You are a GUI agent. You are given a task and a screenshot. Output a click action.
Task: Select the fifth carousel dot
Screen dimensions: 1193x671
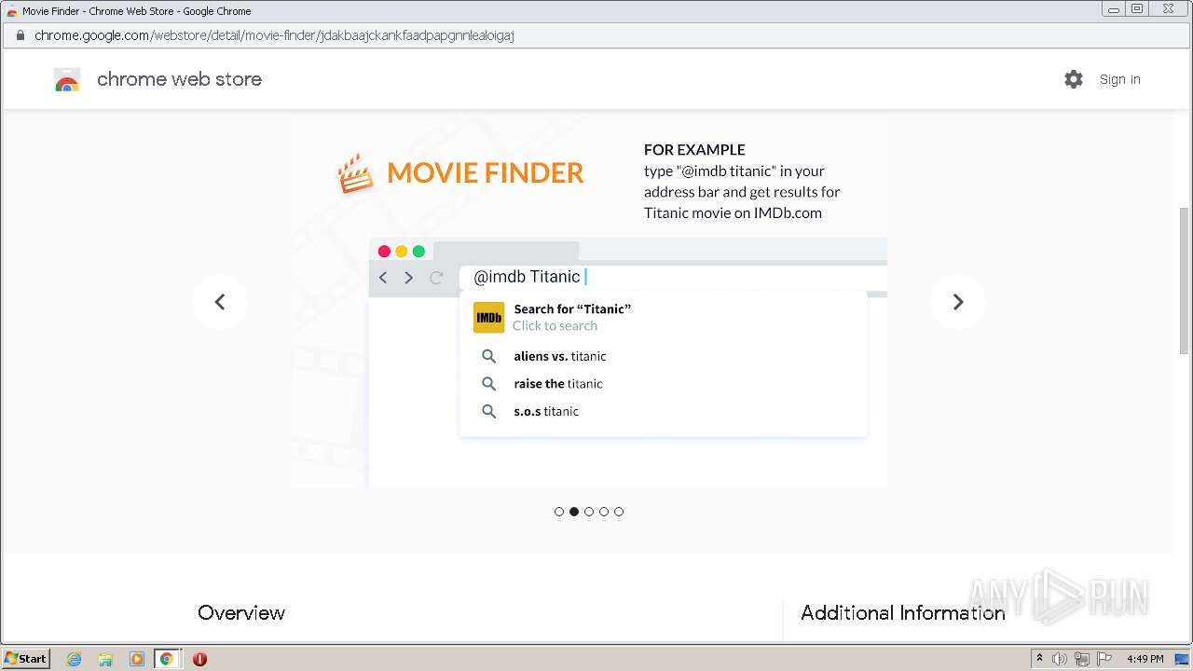(619, 512)
